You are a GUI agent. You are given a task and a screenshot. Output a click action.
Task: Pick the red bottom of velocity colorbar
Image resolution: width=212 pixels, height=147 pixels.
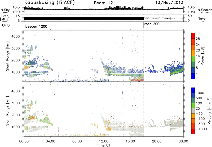[193, 131]
